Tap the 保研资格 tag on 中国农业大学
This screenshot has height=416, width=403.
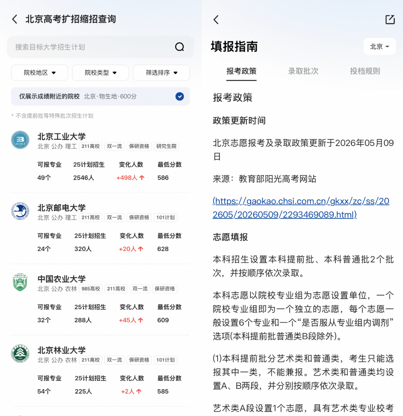coord(165,289)
